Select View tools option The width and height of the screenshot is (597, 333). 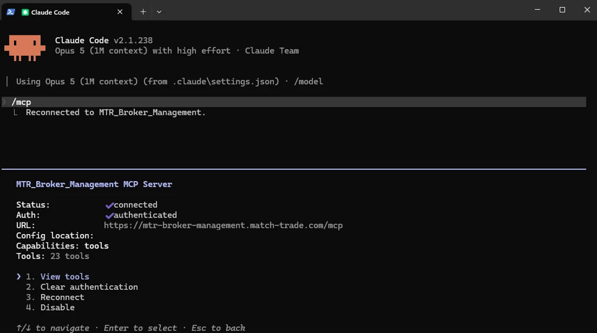[x=65, y=277]
